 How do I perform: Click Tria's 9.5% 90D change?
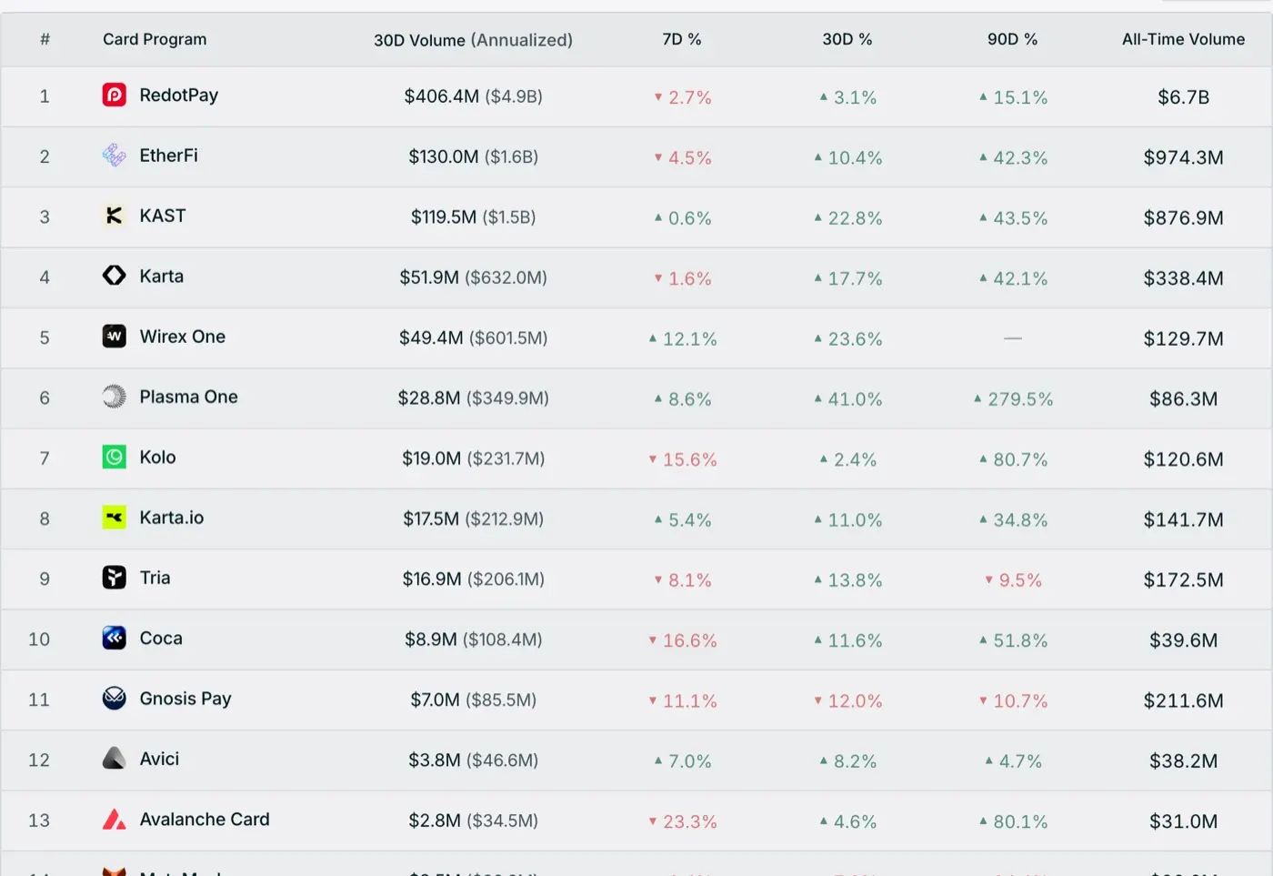[1013, 580]
